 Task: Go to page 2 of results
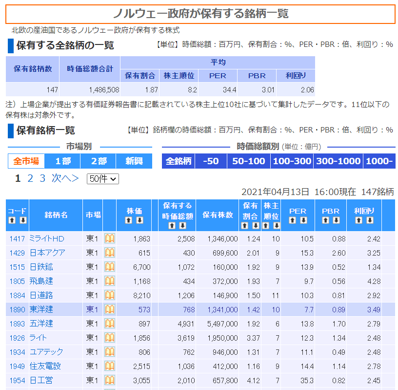tap(30, 178)
